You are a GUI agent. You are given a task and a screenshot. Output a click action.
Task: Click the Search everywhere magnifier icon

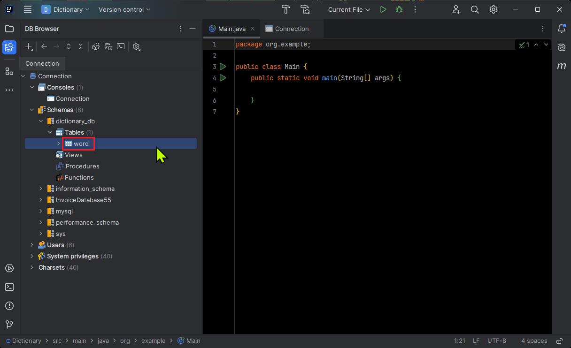point(475,9)
